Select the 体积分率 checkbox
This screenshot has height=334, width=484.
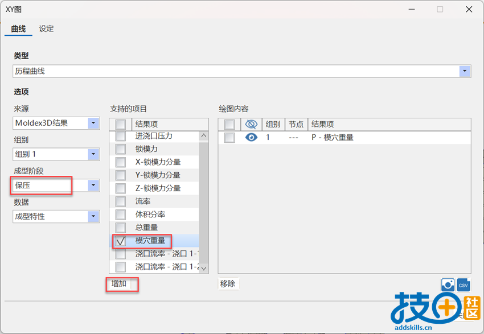(120, 215)
